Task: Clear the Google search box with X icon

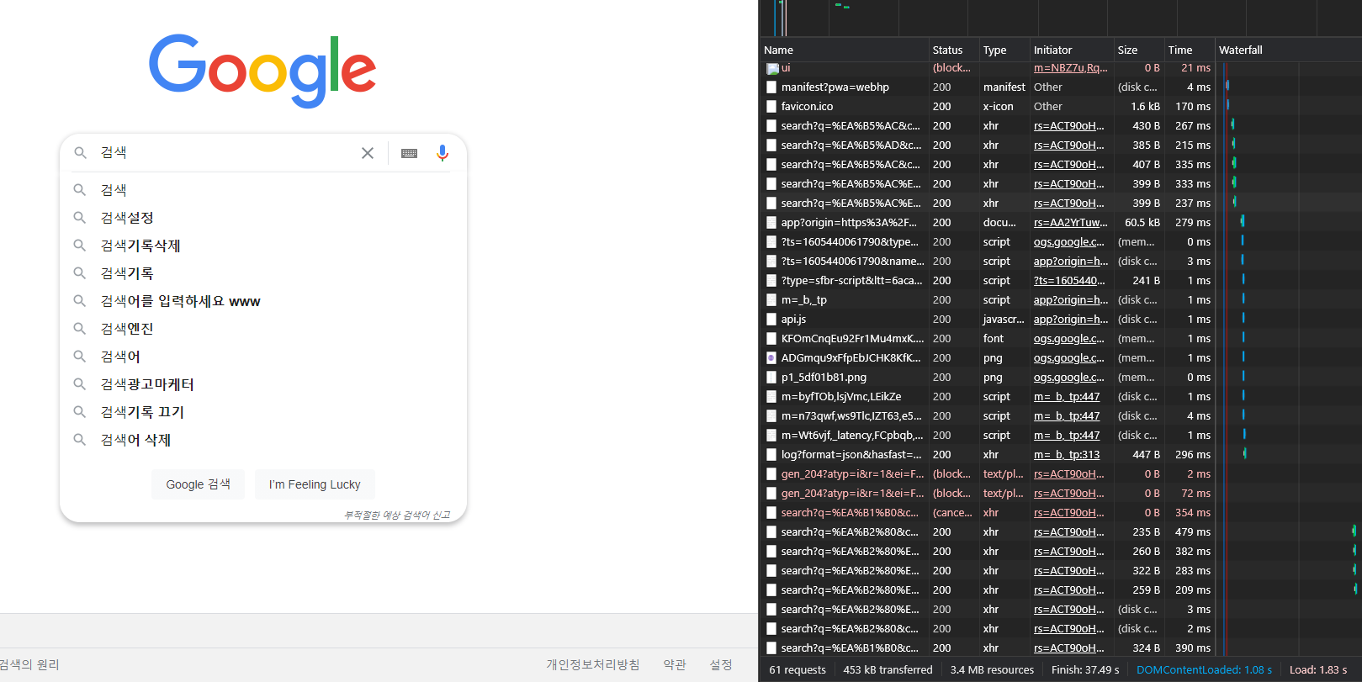Action: 368,153
